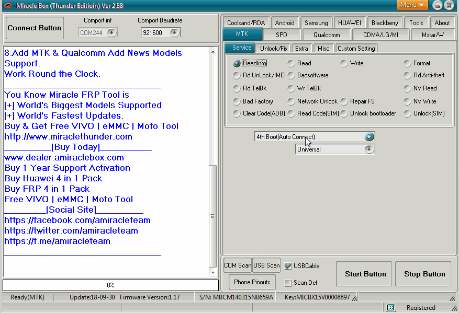Switch to the Coolsand/RDA tab
Screen dimensions: 459x313
coord(246,23)
